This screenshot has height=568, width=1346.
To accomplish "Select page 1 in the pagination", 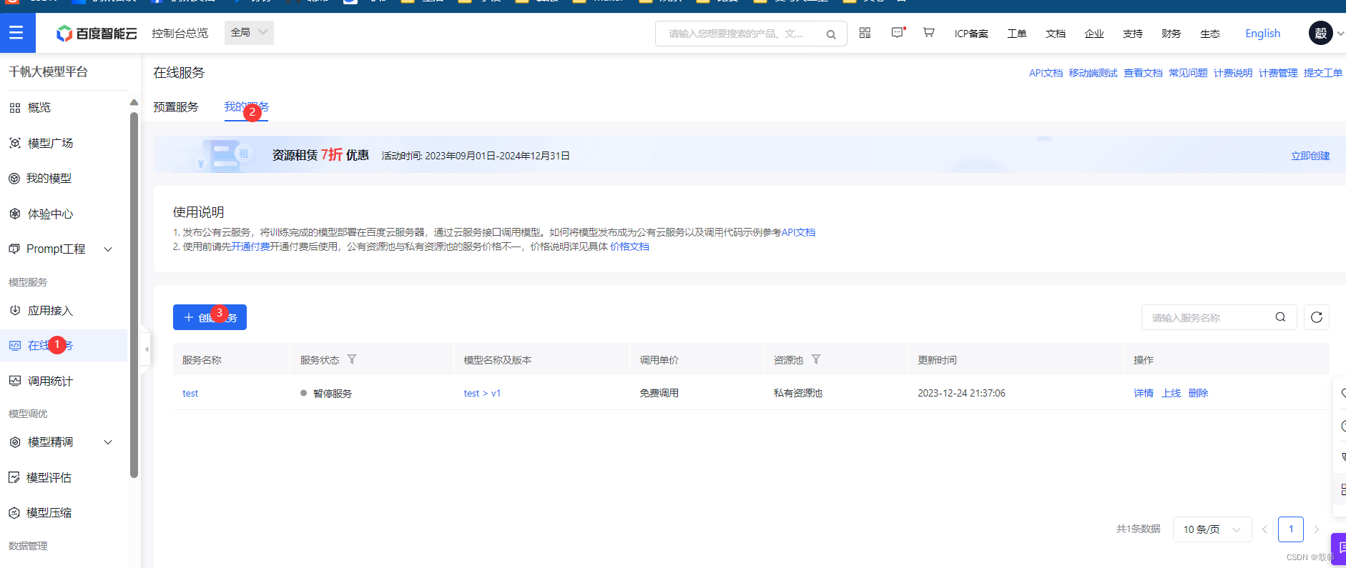I will coord(1291,529).
